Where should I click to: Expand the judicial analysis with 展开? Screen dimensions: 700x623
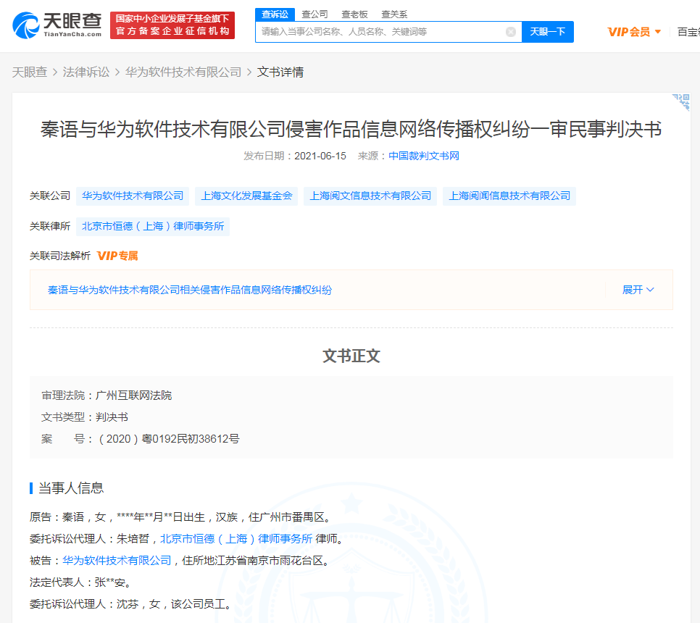[x=638, y=290]
